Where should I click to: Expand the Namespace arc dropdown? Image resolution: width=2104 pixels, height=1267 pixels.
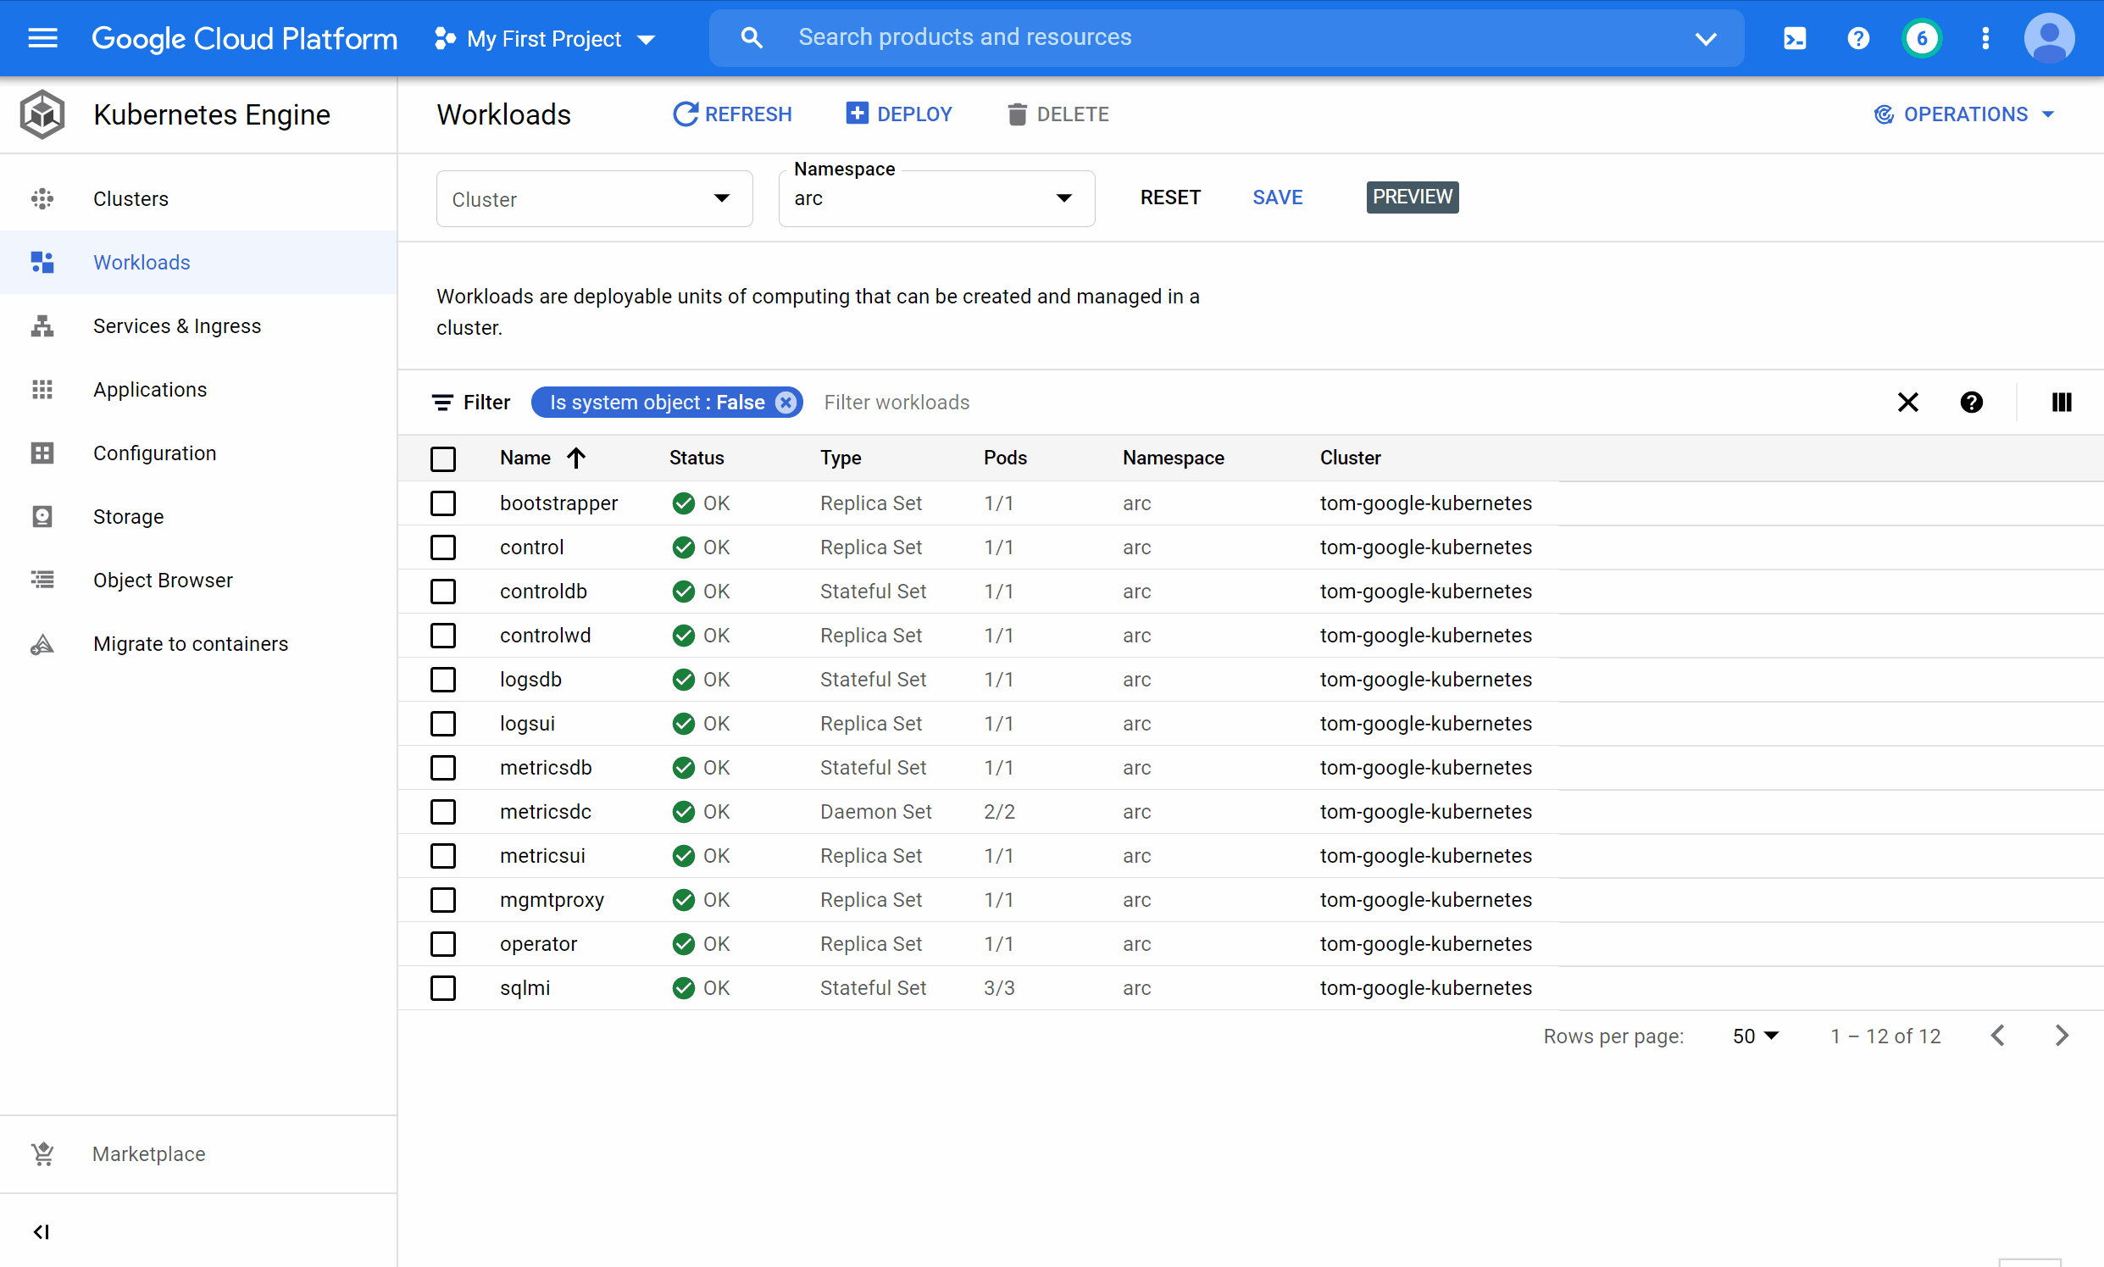click(x=935, y=199)
